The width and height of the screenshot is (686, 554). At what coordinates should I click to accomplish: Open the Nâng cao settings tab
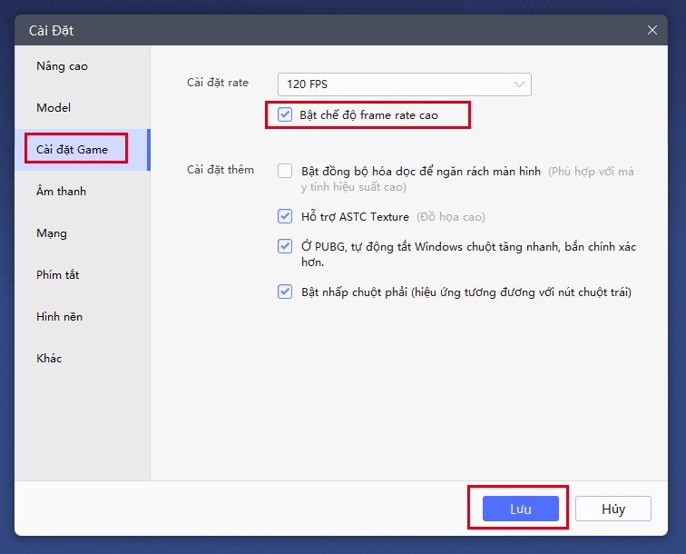(x=62, y=66)
